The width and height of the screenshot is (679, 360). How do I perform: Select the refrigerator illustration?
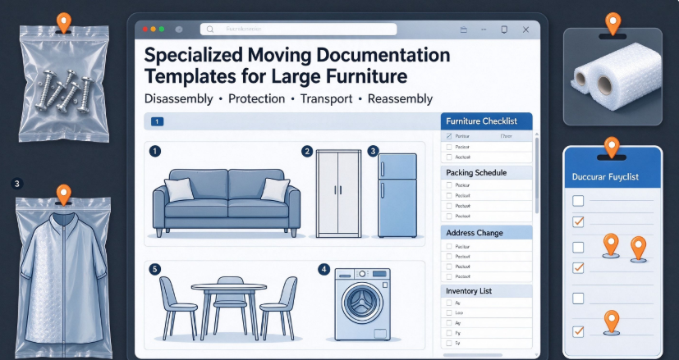[397, 195]
